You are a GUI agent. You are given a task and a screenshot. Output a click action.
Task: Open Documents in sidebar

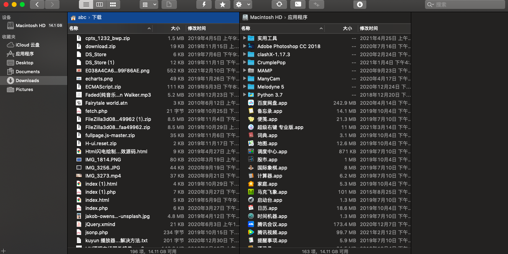pos(34,72)
